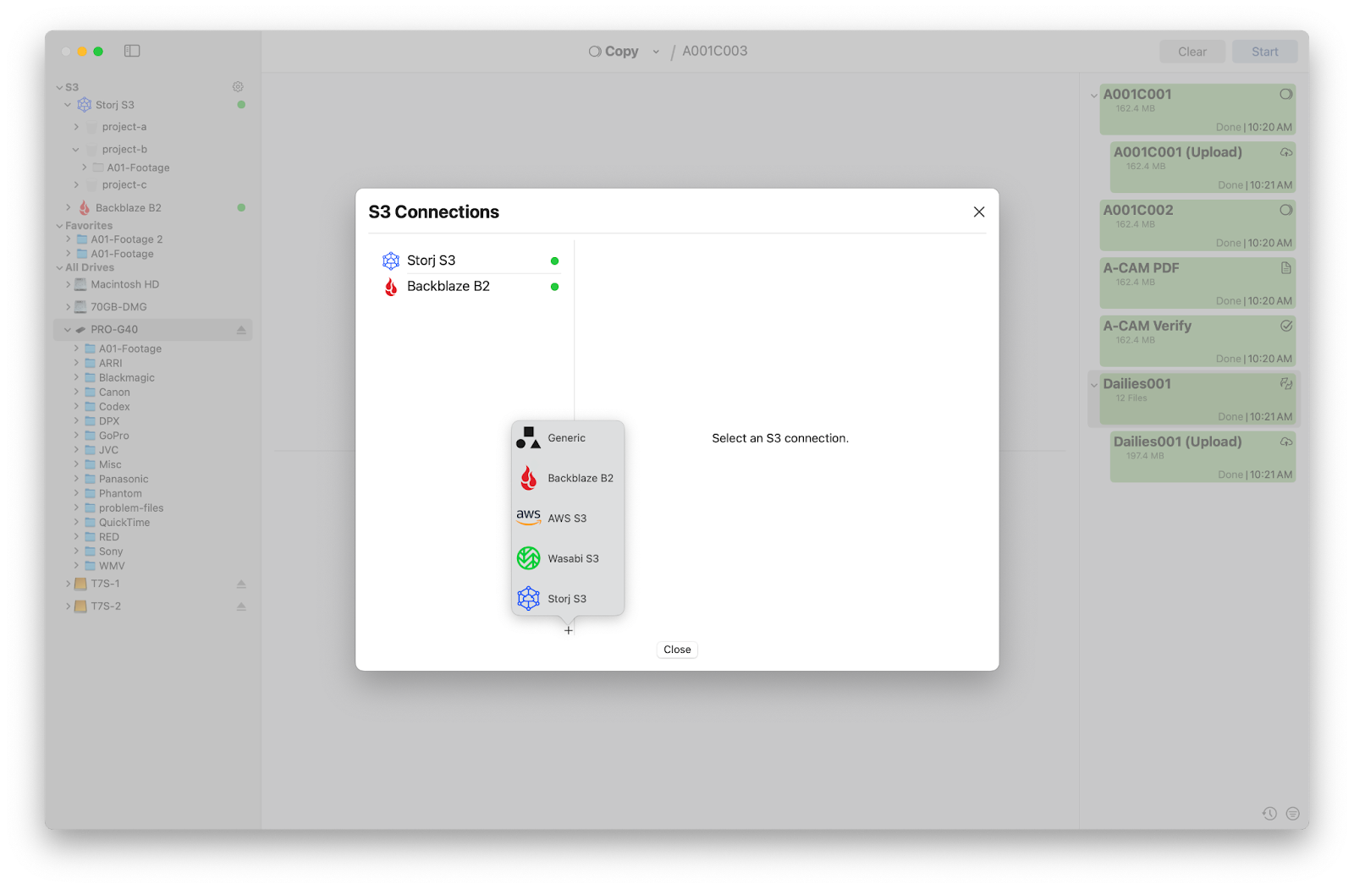1354x889 pixels.
Task: Open job history clock icon
Action: [1269, 814]
